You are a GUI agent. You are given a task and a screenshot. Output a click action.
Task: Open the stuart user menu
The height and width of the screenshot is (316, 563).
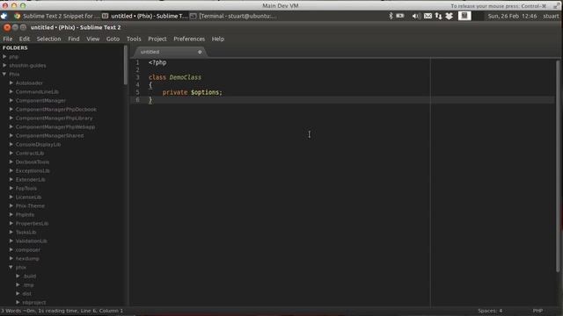point(551,16)
